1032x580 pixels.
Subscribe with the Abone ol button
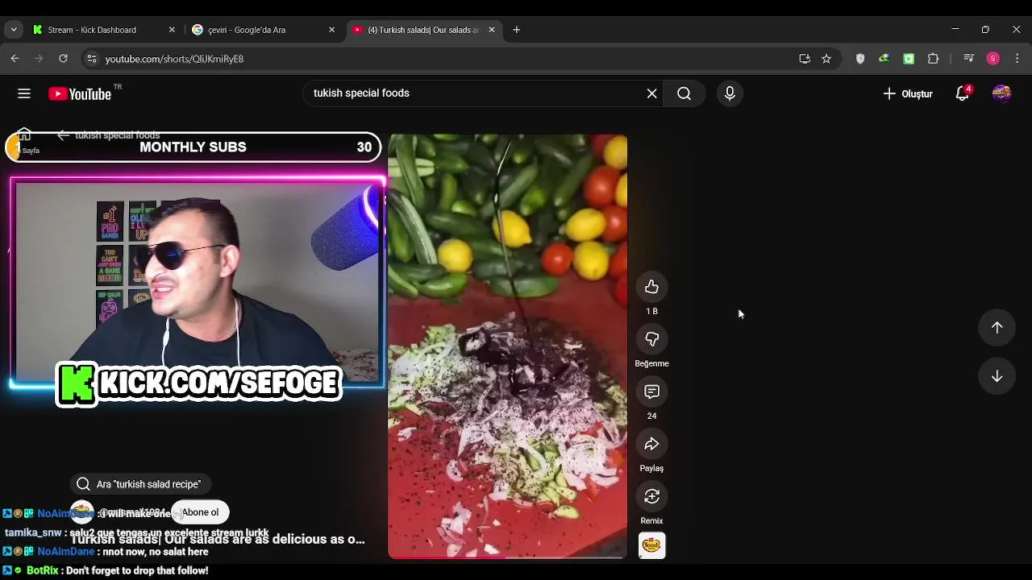(200, 512)
